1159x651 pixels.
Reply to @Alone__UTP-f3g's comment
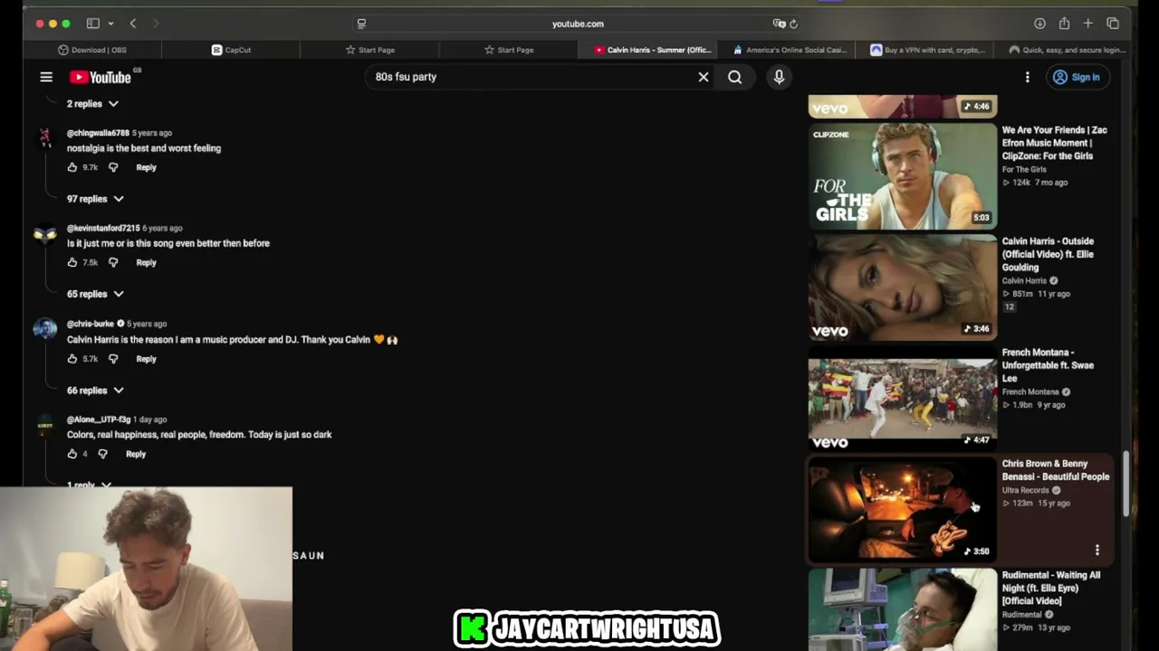(x=136, y=454)
